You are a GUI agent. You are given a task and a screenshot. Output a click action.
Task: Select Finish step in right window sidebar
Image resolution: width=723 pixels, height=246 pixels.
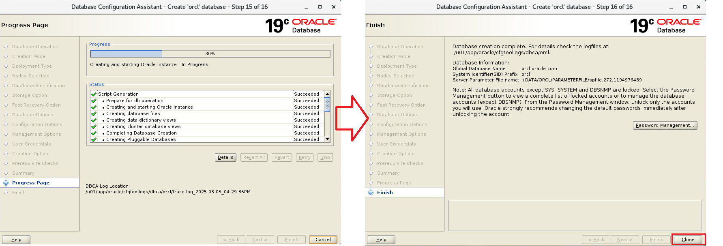pos(385,193)
